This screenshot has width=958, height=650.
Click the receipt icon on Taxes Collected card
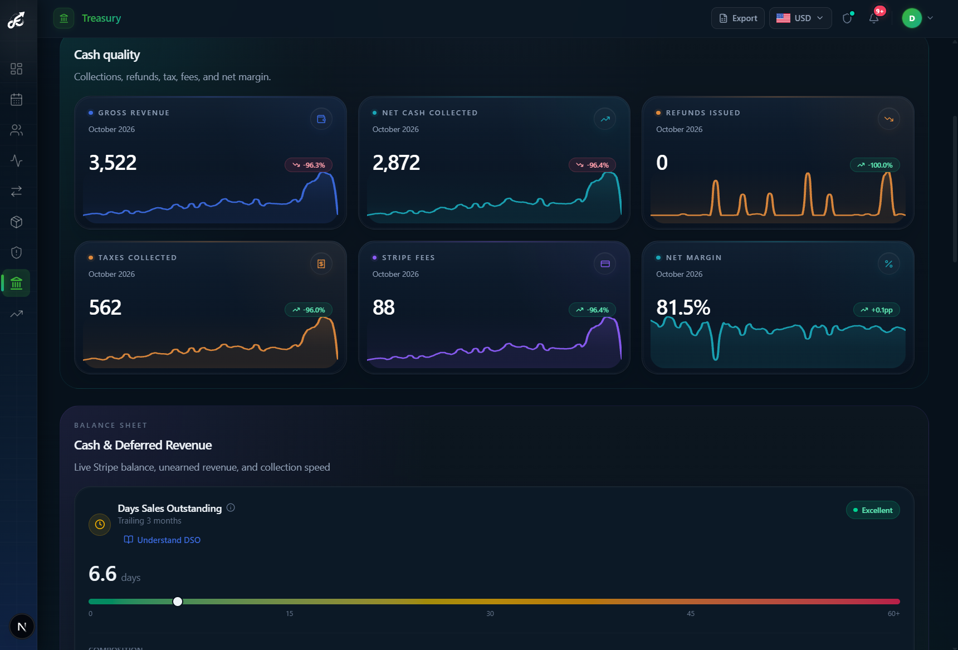[x=321, y=263]
